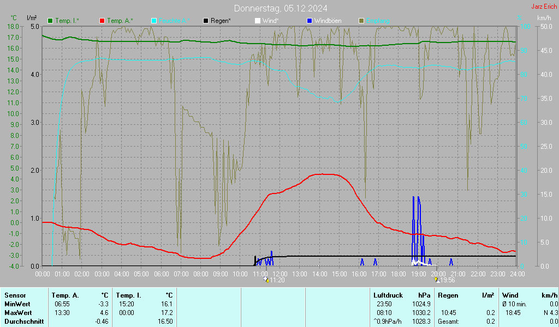Click the black Regen legend swatch

point(206,21)
